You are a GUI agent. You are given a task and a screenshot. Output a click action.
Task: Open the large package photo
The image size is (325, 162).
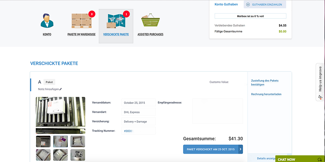coord(60,115)
